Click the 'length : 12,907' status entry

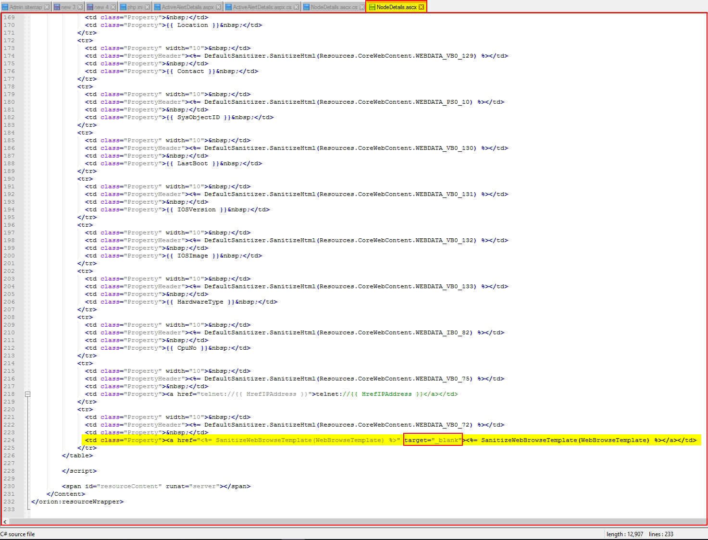tap(624, 534)
